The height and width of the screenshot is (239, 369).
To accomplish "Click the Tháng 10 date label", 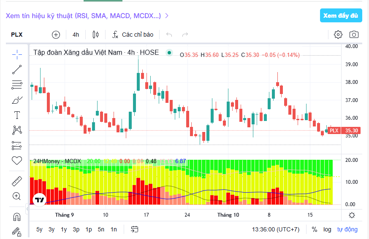I will (228, 215).
